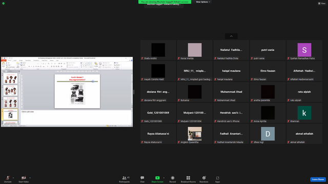
Task: Open the Breakout Rooms icon
Action: click(188, 178)
